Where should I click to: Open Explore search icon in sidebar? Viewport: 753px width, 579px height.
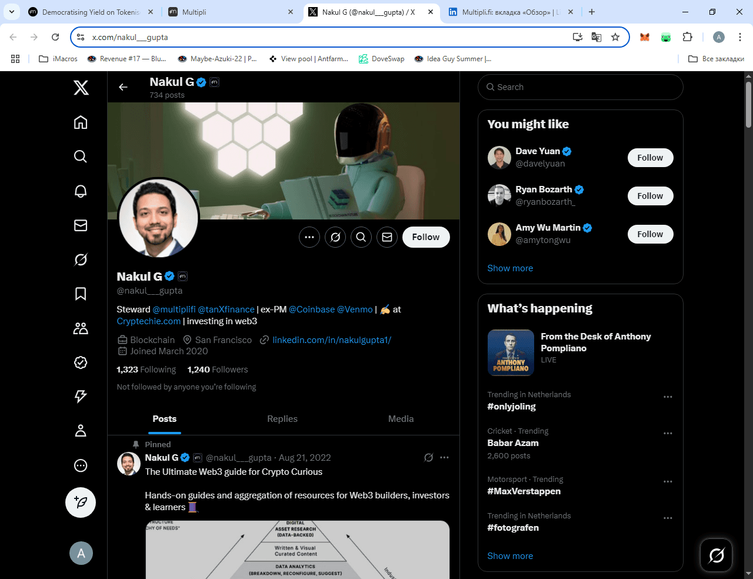coord(81,156)
